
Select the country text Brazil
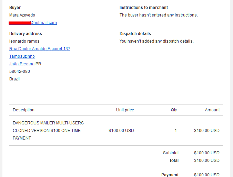14,79
